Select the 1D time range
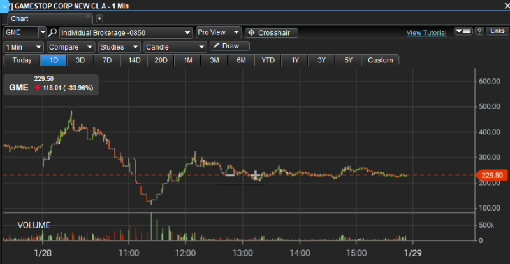 pos(54,60)
